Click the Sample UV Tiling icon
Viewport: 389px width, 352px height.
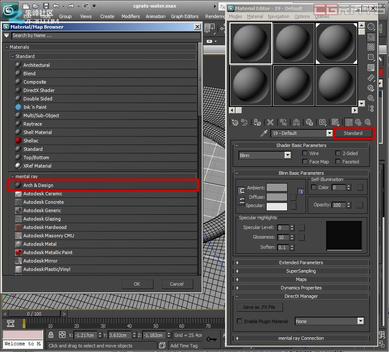(x=371, y=58)
